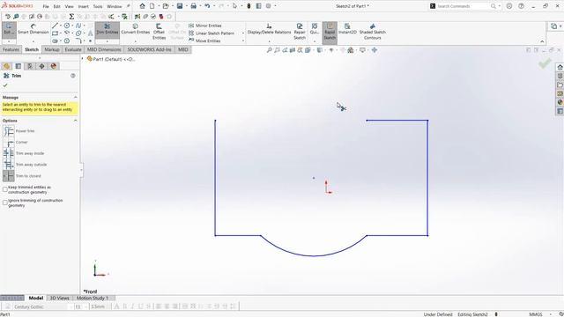Click the Save icon
This screenshot has height=317, width=564.
(x=180, y=6)
